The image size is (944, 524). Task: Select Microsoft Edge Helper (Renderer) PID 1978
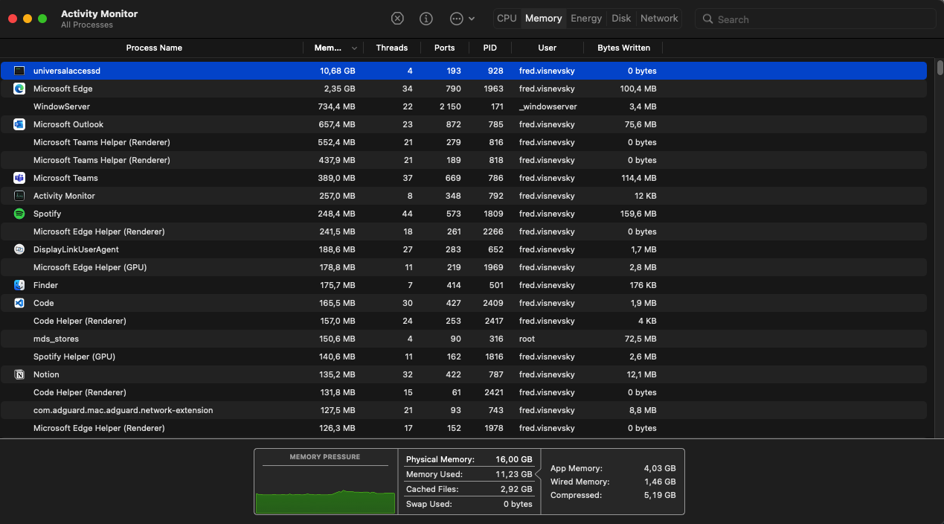click(x=463, y=428)
